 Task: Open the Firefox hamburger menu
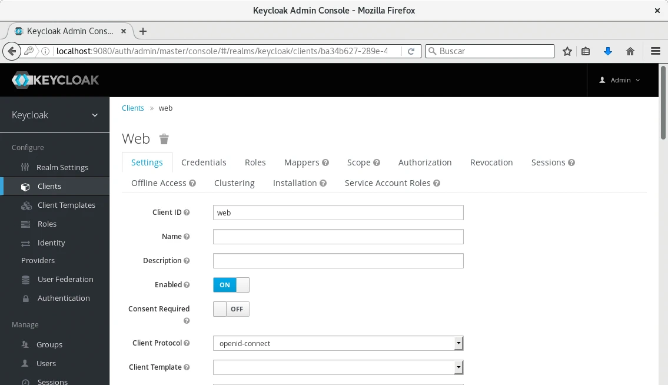(x=655, y=51)
